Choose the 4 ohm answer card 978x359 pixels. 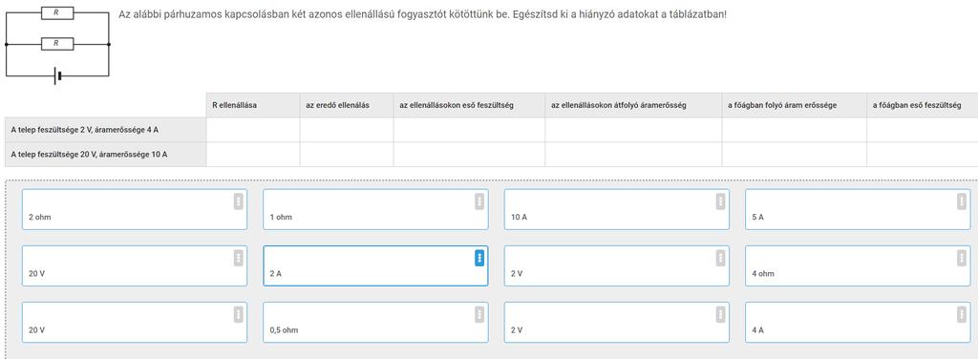pos(858,265)
